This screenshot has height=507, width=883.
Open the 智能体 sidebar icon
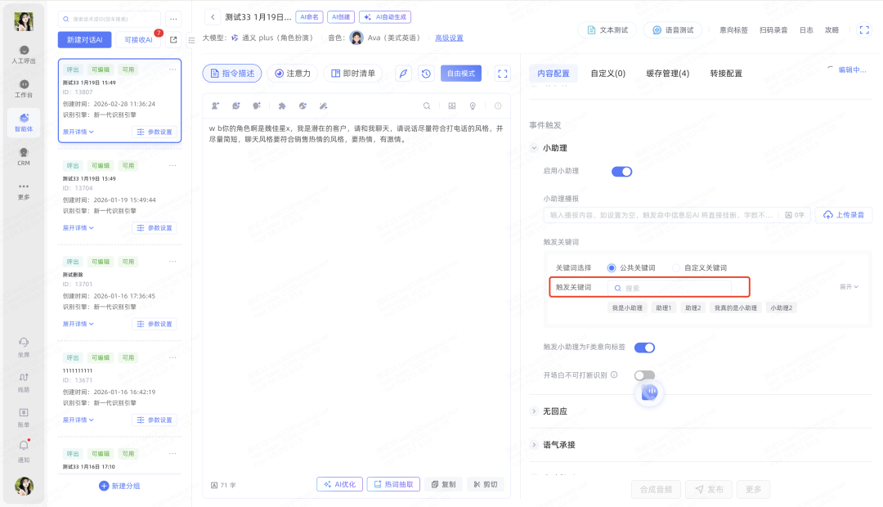(x=24, y=121)
